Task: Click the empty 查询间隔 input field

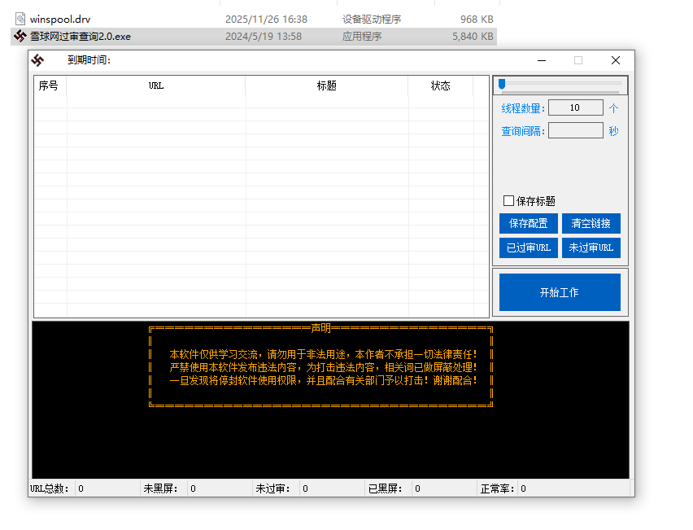Action: pos(576,130)
